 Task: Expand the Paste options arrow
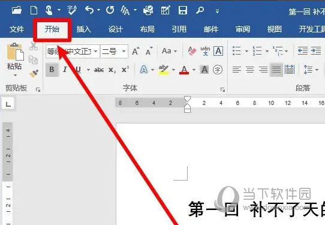click(x=15, y=75)
